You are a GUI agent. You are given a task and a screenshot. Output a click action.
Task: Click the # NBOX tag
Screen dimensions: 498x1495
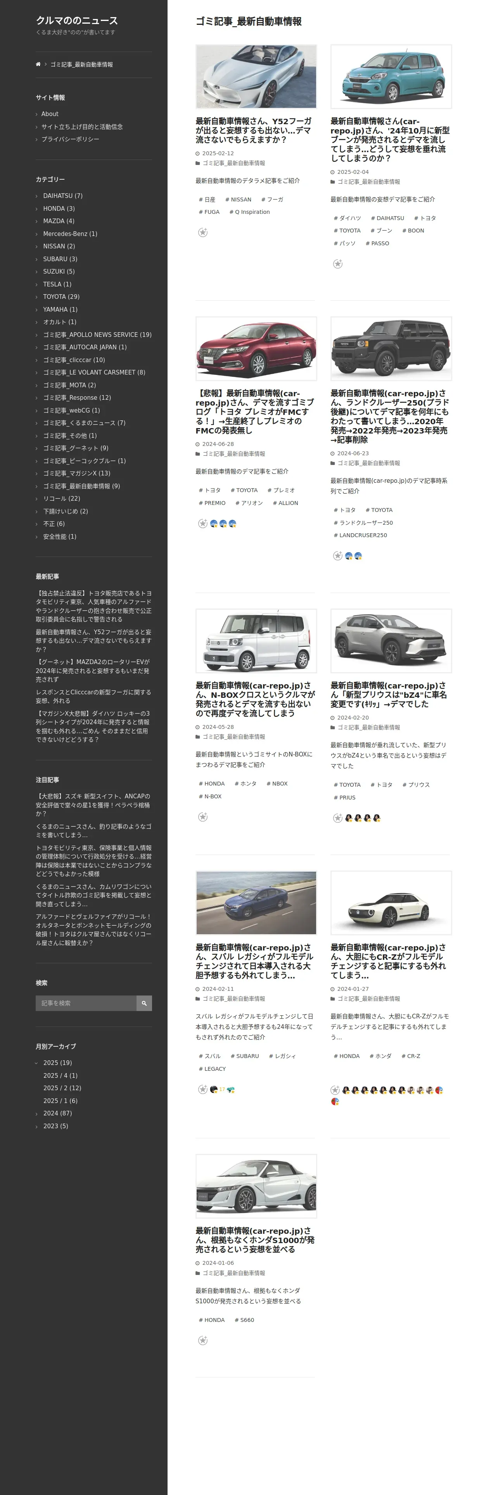(277, 784)
